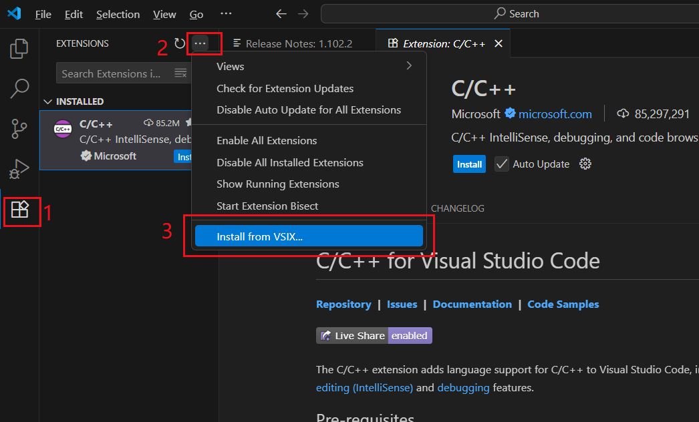Open the Extensions more actions ellipsis
This screenshot has width=699, height=422.
tap(200, 43)
